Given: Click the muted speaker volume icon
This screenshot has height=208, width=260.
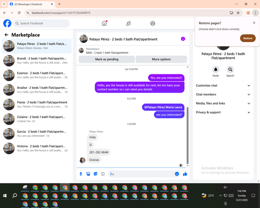Looking at the screenshot, I should pos(225,187).
